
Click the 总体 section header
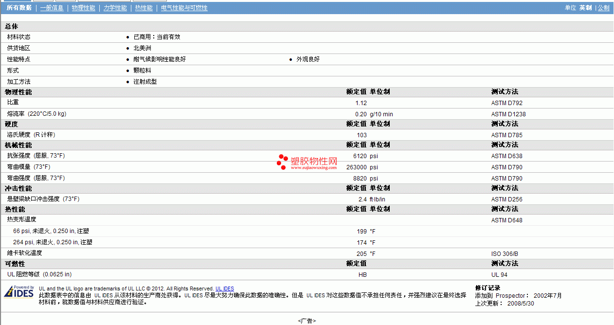point(12,26)
